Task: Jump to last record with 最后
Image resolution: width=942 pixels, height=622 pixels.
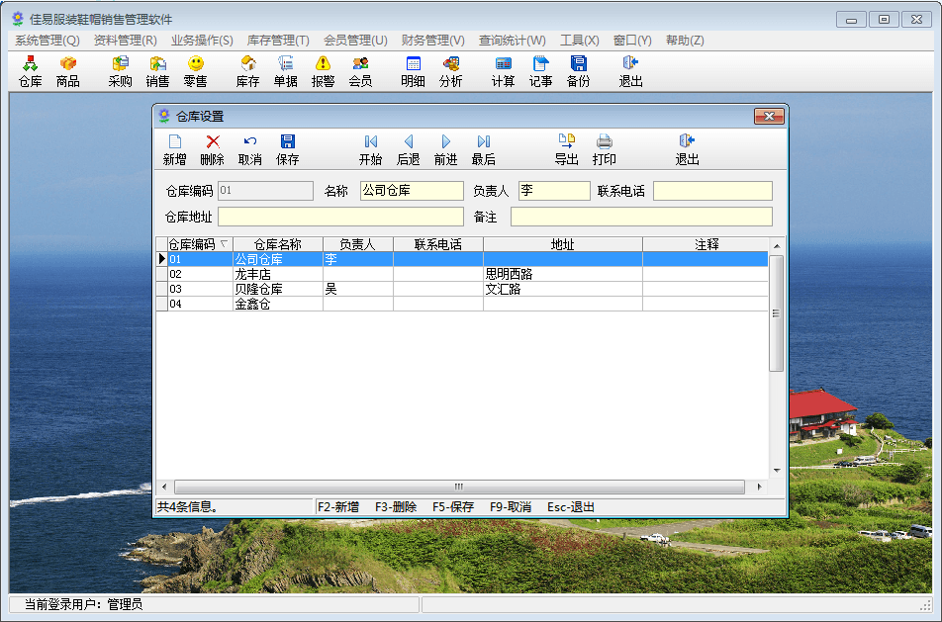Action: (x=483, y=149)
